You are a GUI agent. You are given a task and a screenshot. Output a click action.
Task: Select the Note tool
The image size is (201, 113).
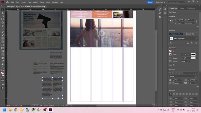click(3, 58)
